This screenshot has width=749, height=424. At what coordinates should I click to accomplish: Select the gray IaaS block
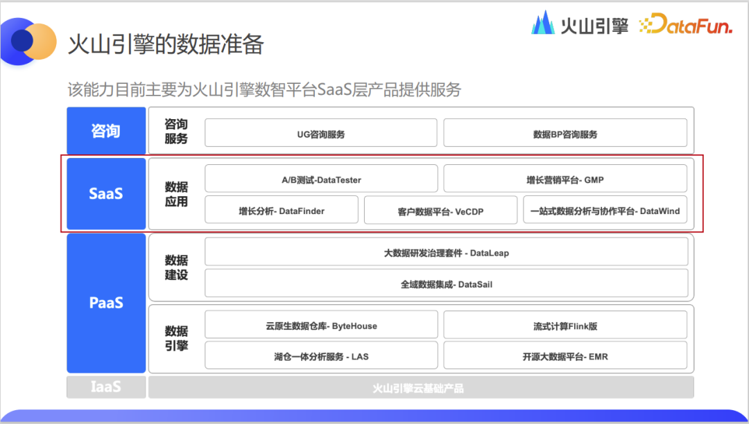pyautogui.click(x=106, y=387)
